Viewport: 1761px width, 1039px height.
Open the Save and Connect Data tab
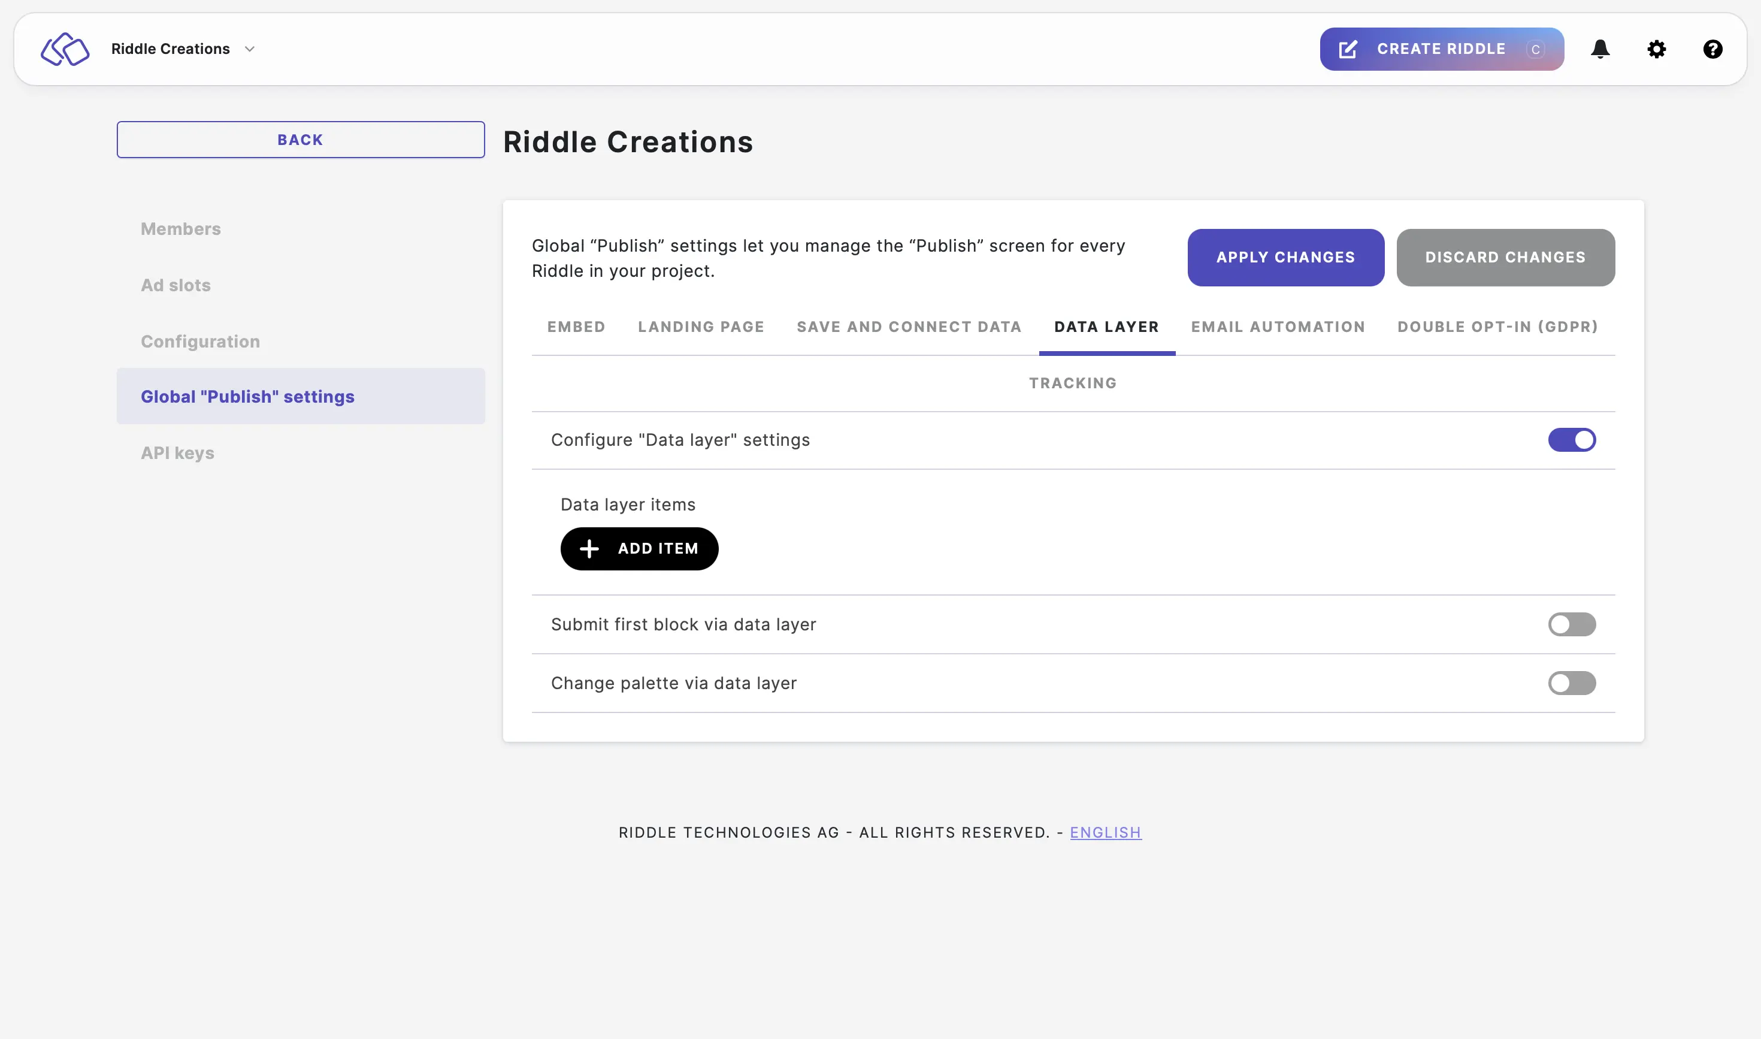tap(909, 327)
